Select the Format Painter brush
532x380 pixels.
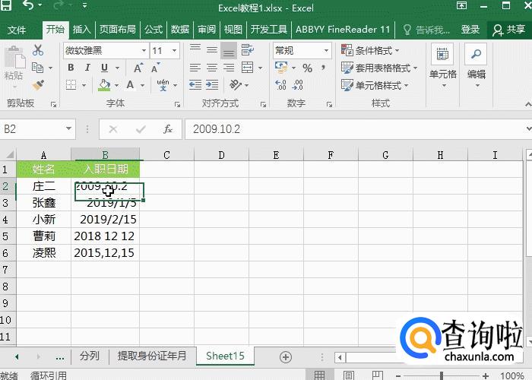pyautogui.click(x=38, y=85)
